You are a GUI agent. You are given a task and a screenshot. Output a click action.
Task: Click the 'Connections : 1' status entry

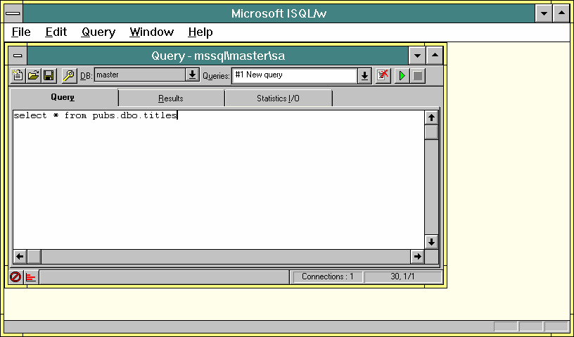click(x=328, y=277)
